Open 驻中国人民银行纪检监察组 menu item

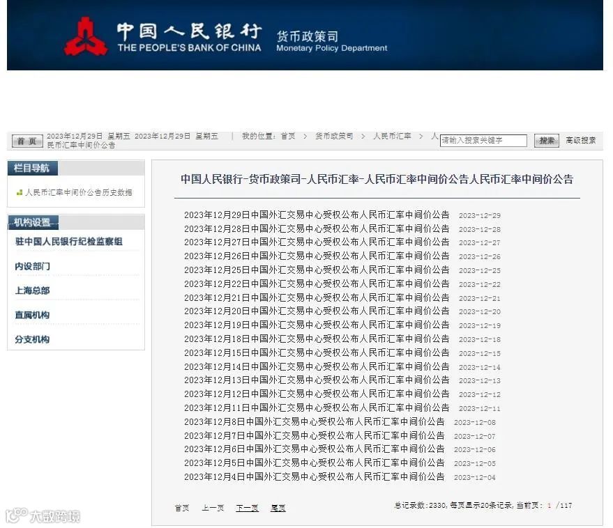(x=69, y=241)
